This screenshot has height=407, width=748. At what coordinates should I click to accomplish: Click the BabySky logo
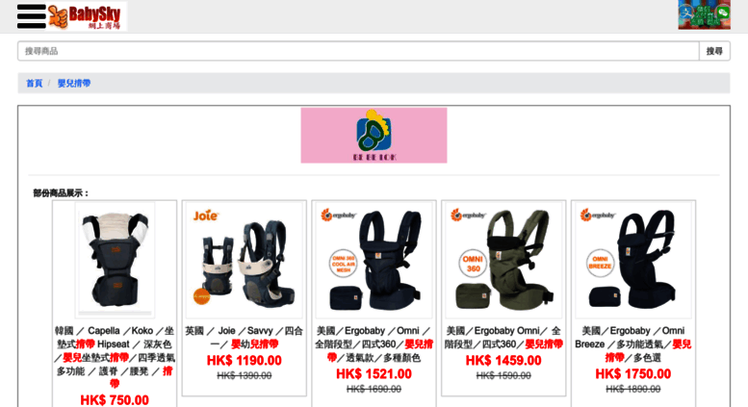pyautogui.click(x=88, y=16)
